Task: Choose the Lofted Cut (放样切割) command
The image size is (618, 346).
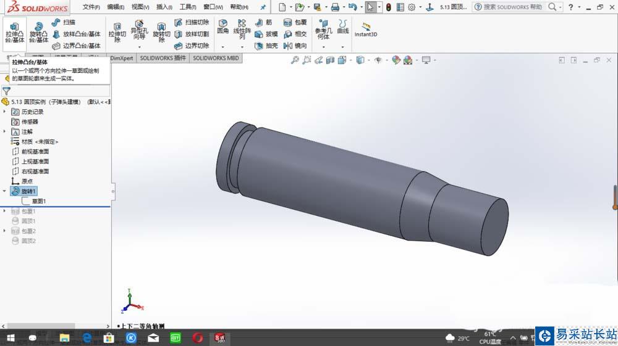Action: 192,34
